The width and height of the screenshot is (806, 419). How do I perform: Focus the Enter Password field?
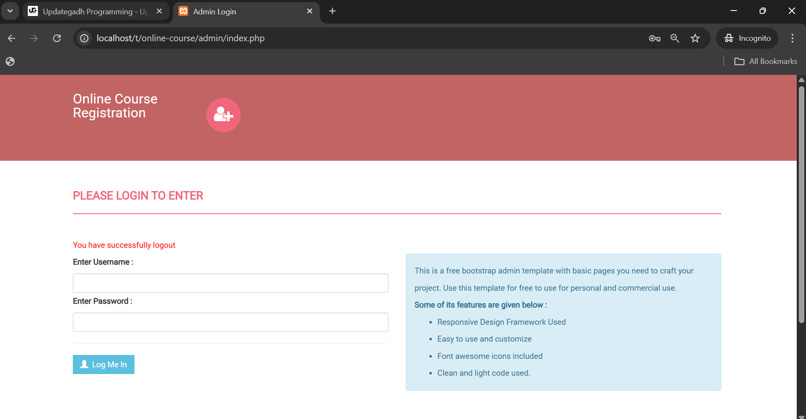230,322
